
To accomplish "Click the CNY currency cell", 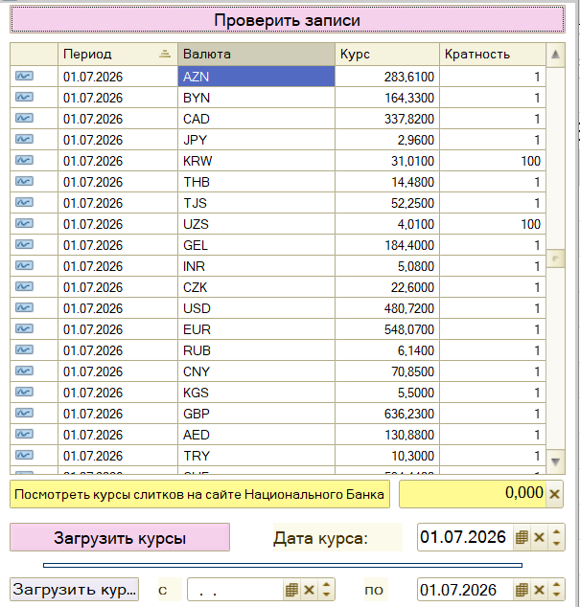I will pos(256,371).
